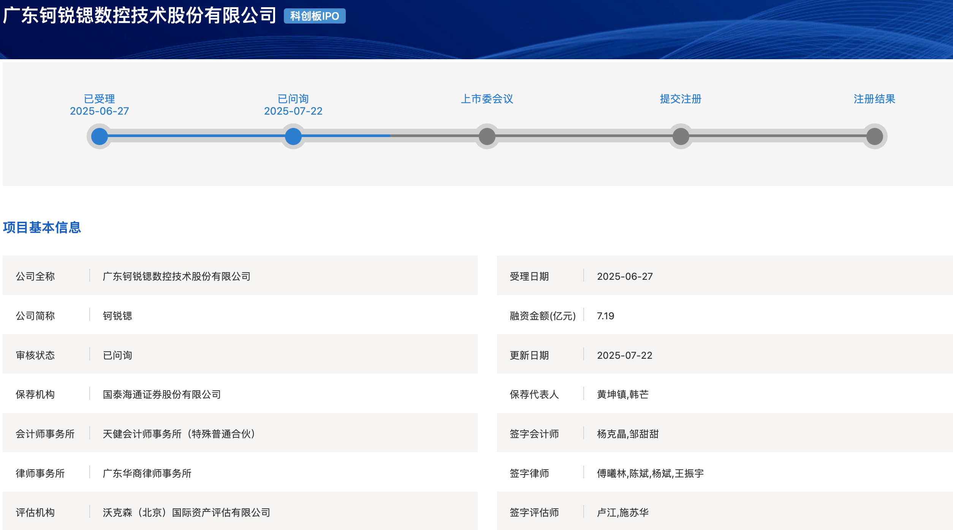Screen dimensions: 953x530
Task: Click the 保荐代表人 field label
Action: (534, 394)
